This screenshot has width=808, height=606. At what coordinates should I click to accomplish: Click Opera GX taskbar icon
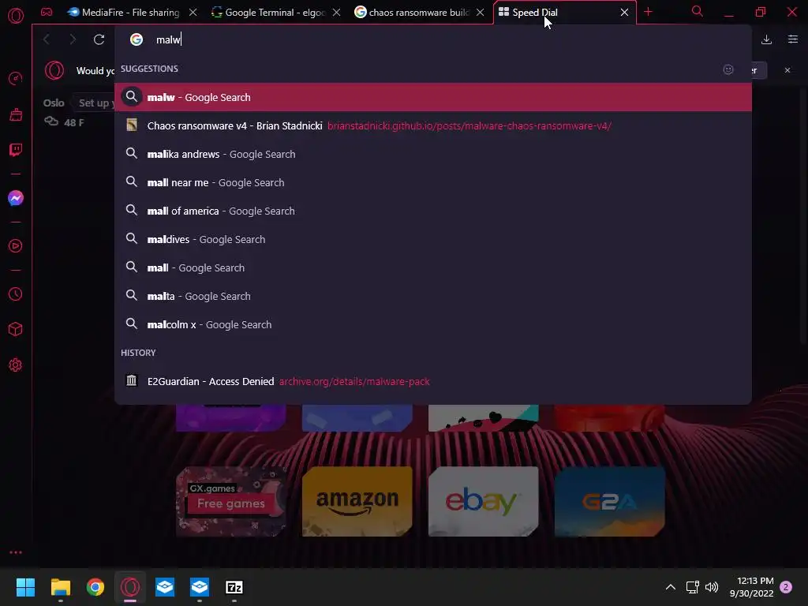[130, 587]
